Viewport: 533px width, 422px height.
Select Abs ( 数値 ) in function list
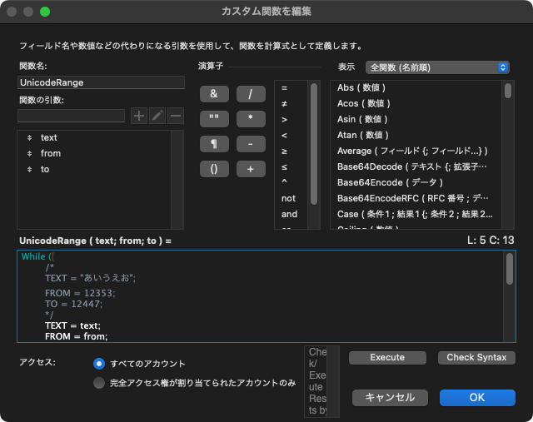(x=416, y=88)
